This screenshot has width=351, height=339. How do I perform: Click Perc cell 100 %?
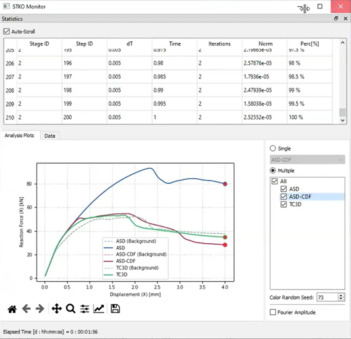(310, 117)
